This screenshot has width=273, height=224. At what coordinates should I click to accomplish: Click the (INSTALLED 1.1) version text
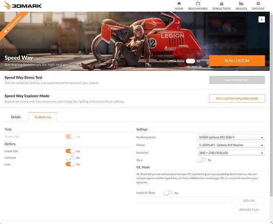point(45,59)
